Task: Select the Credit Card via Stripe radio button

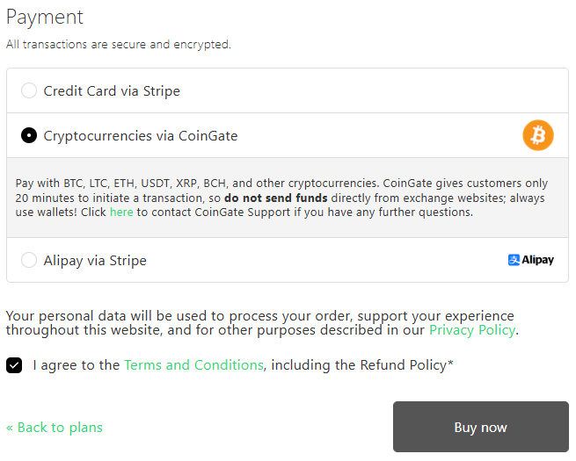Action: coord(29,90)
